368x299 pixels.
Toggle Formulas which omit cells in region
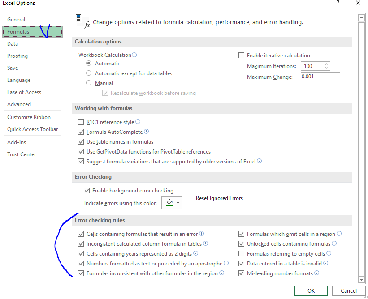pyautogui.click(x=241, y=234)
